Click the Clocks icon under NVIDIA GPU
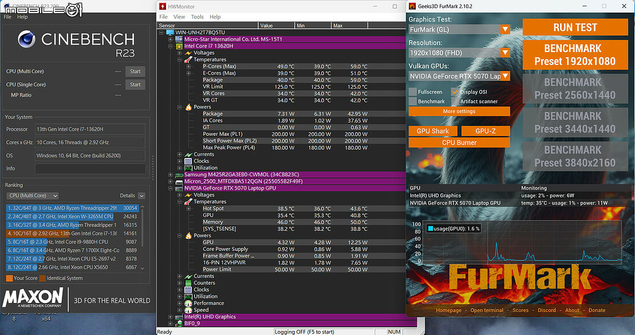 click(188, 290)
